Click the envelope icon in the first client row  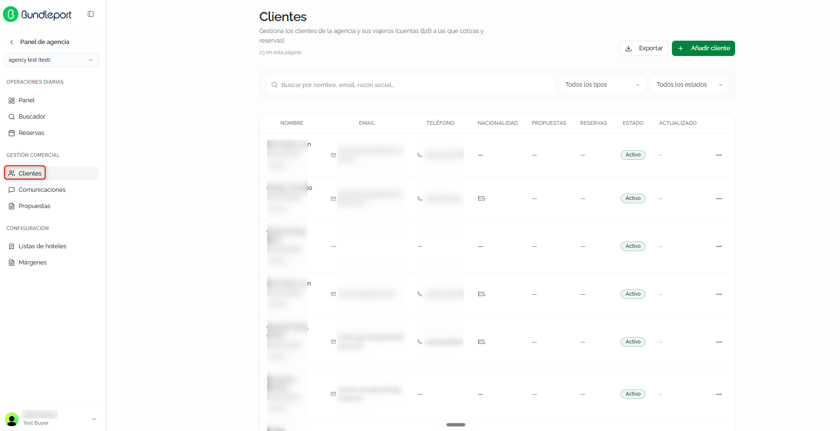(x=333, y=155)
